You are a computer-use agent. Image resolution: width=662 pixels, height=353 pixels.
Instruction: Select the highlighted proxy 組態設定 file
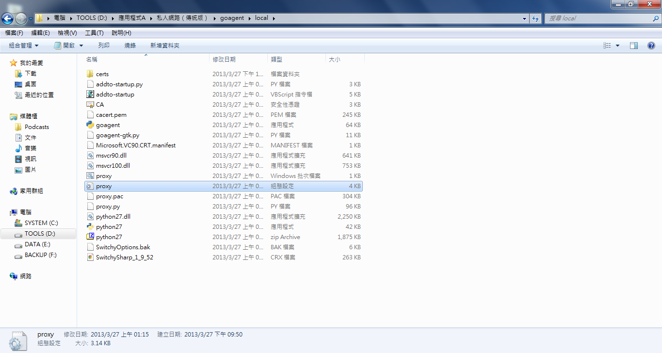point(223,186)
